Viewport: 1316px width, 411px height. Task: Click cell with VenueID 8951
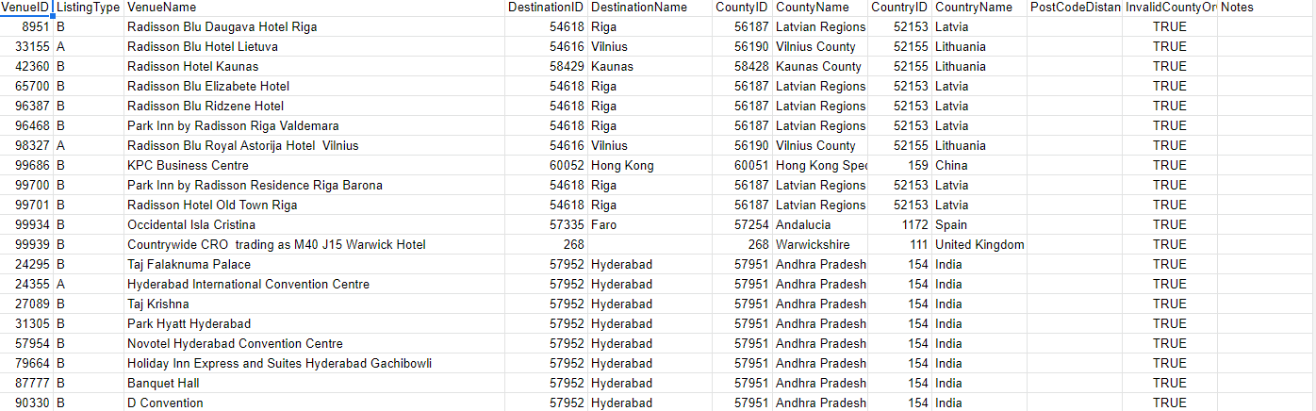coord(26,26)
